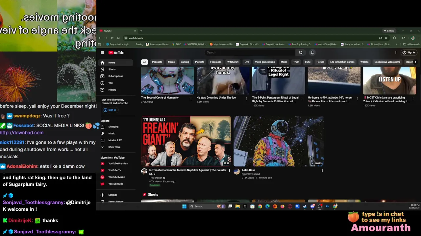
Task: Select the Video game music chip
Action: pyautogui.click(x=265, y=62)
